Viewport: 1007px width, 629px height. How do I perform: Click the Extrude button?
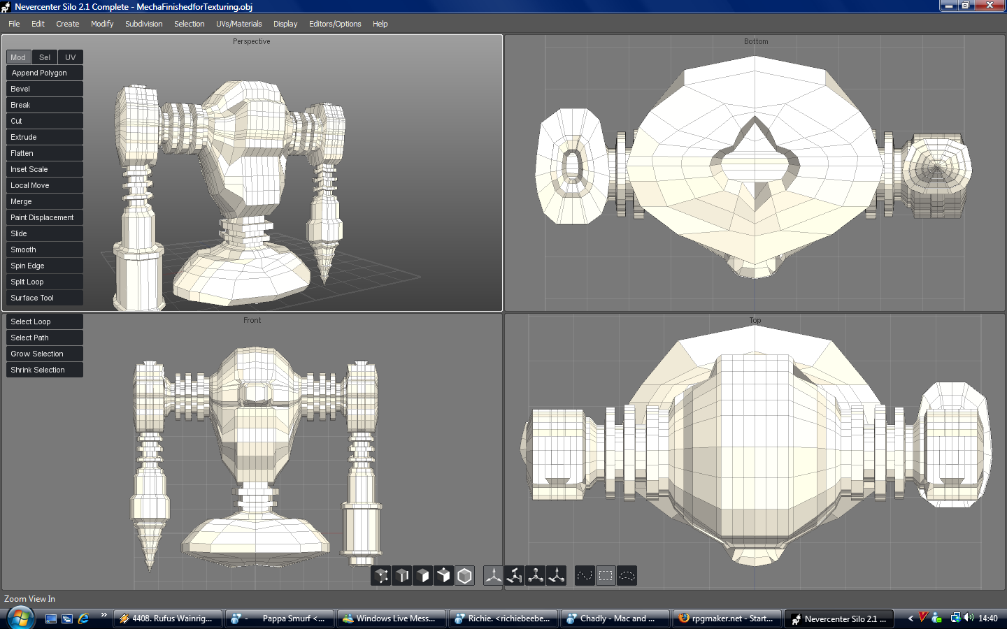tap(44, 137)
